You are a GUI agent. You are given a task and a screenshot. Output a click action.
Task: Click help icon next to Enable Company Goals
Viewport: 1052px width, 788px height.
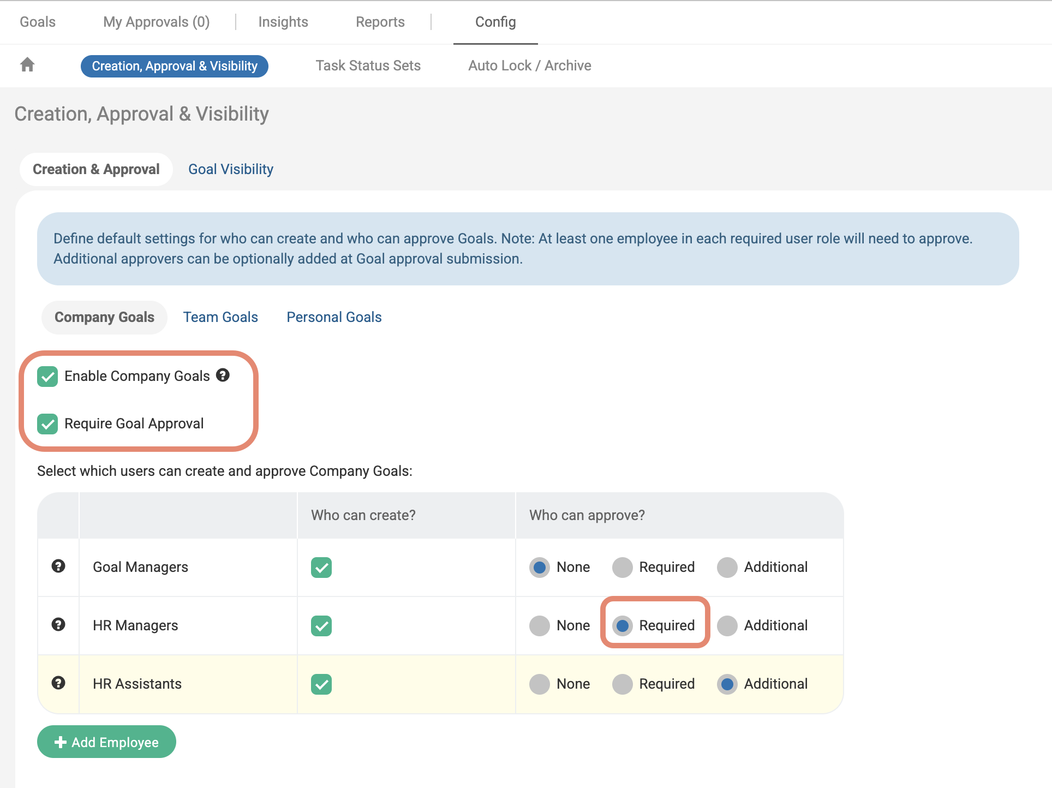click(223, 375)
